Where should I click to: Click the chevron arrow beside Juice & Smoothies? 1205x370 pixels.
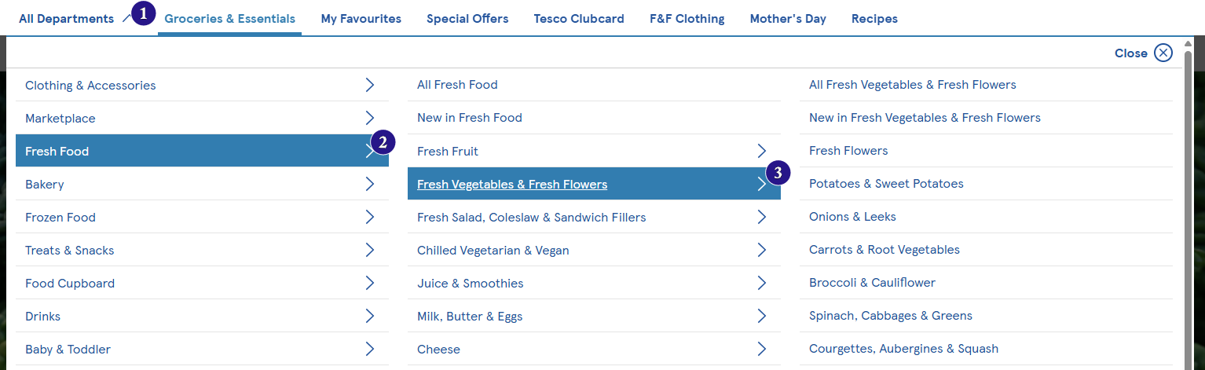tap(761, 283)
